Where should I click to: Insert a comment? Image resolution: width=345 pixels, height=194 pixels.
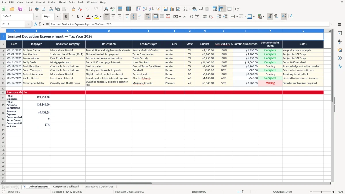click(201, 9)
